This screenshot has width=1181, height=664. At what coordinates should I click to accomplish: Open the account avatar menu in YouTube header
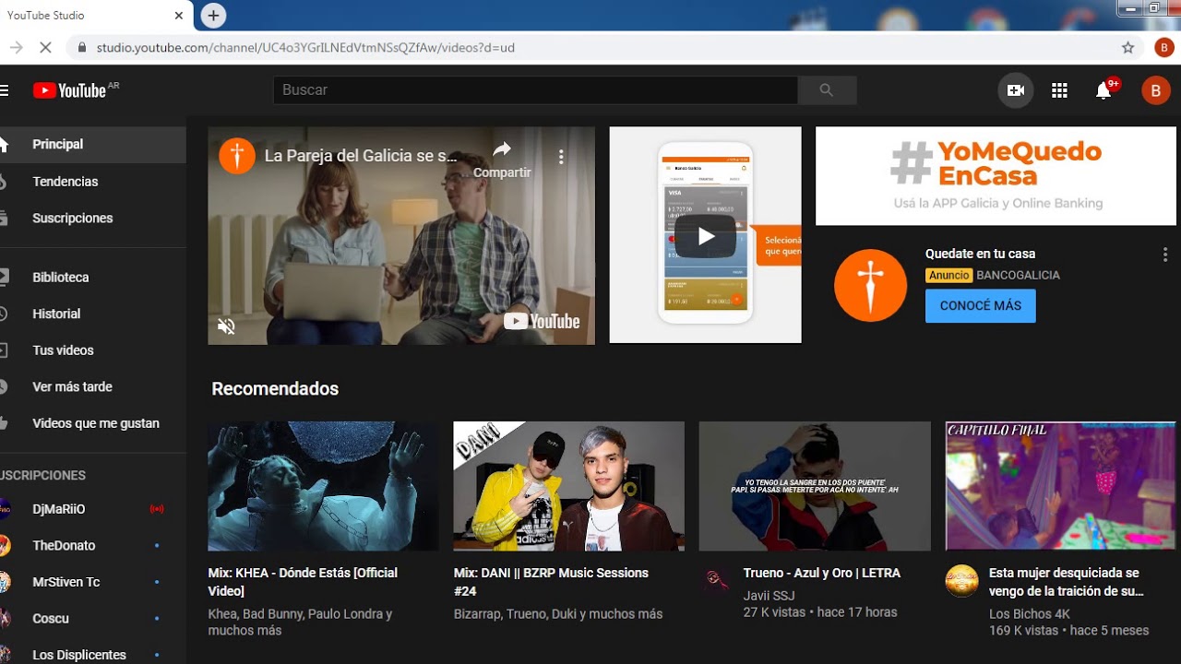coord(1155,90)
